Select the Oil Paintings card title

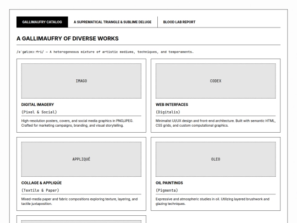coord(169,183)
